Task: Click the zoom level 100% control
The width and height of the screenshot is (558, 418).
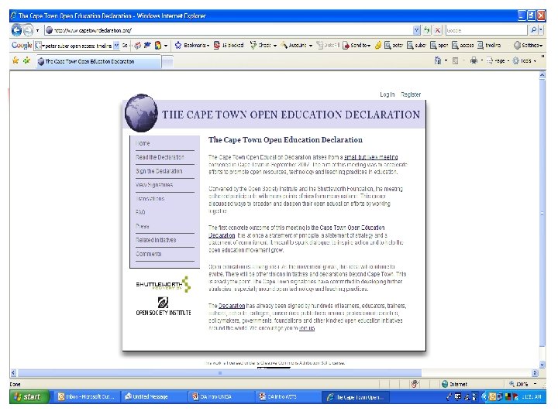Action: pyautogui.click(x=522, y=384)
